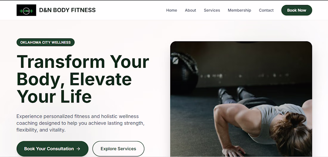This screenshot has width=328, height=157.
Task: Click the Experience personalized fitness paragraph
Action: click(81, 123)
